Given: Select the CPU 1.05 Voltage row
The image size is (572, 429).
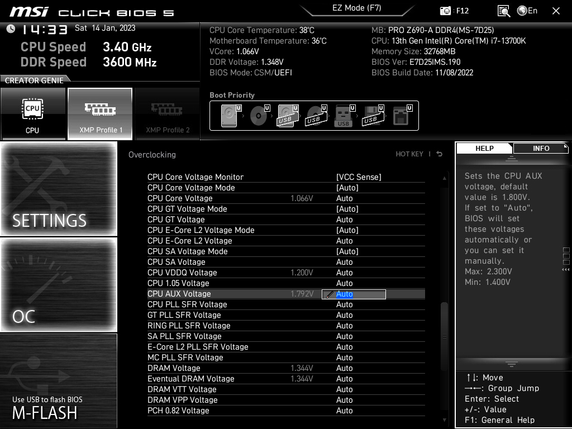Looking at the screenshot, I should (x=286, y=283).
